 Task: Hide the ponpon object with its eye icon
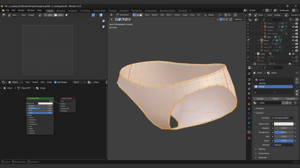coord(293,27)
